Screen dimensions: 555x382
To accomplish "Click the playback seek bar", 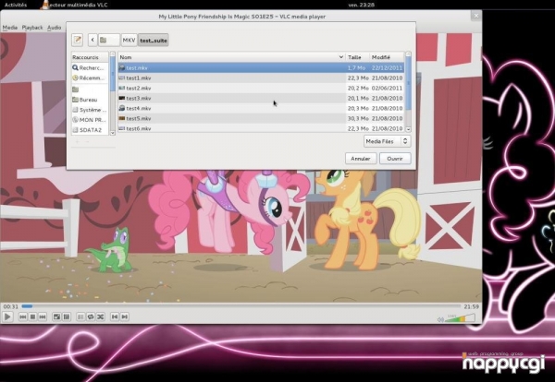I will 241,306.
